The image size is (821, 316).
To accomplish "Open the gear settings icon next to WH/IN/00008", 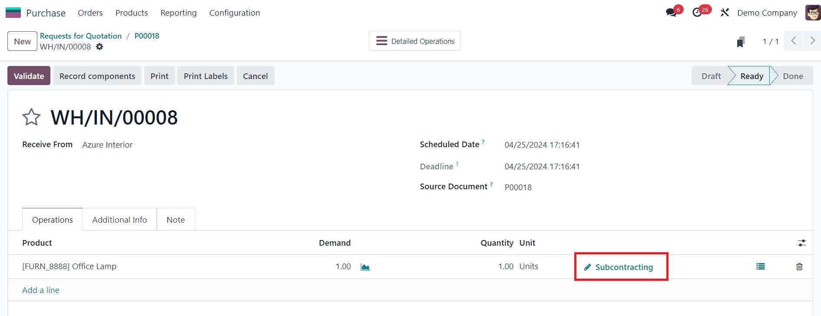I will [x=99, y=46].
